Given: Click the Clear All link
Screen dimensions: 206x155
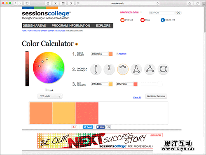Looking at the screenshot, I should pos(137,98).
